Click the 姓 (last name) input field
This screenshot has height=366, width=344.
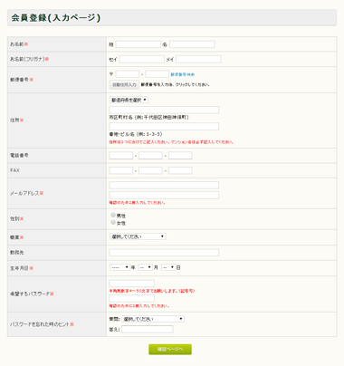click(139, 44)
